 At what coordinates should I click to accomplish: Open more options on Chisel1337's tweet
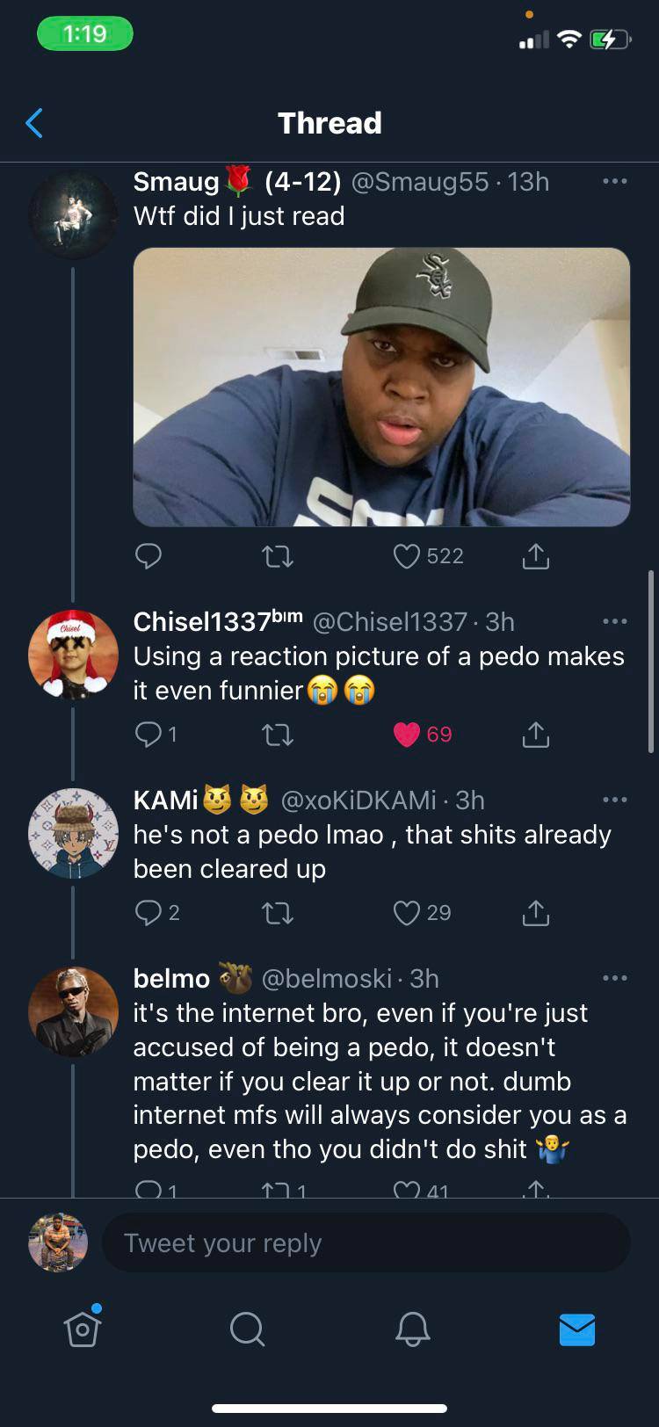pyautogui.click(x=614, y=622)
